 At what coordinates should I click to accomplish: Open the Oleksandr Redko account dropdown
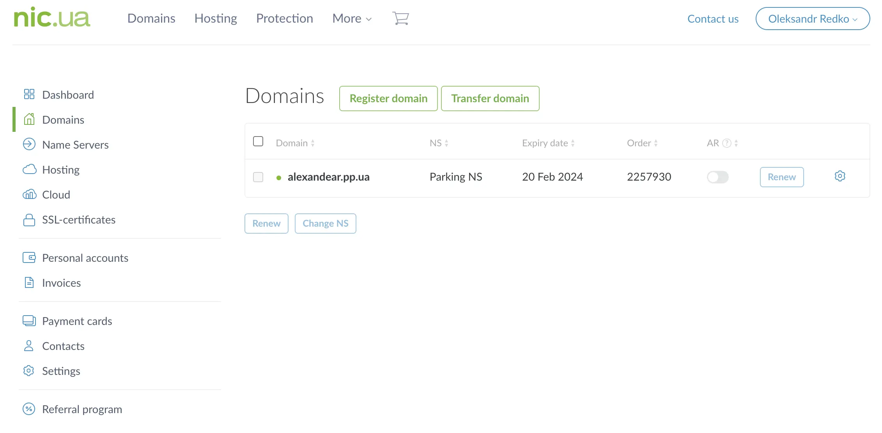click(812, 18)
